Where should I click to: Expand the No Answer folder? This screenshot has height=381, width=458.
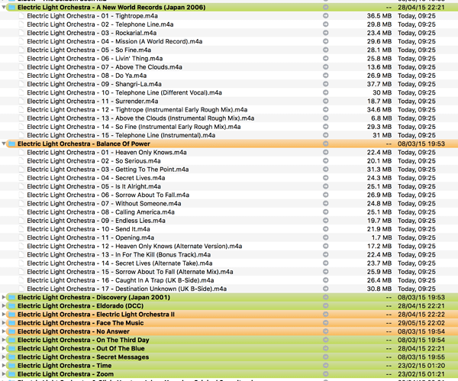(x=4, y=331)
